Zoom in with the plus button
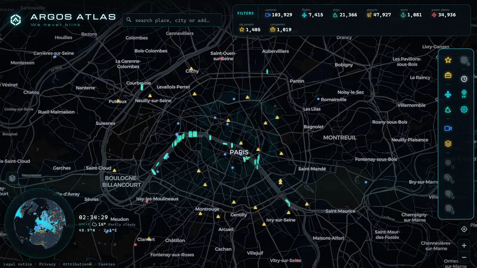This screenshot has height=268, width=477. pyautogui.click(x=464, y=245)
